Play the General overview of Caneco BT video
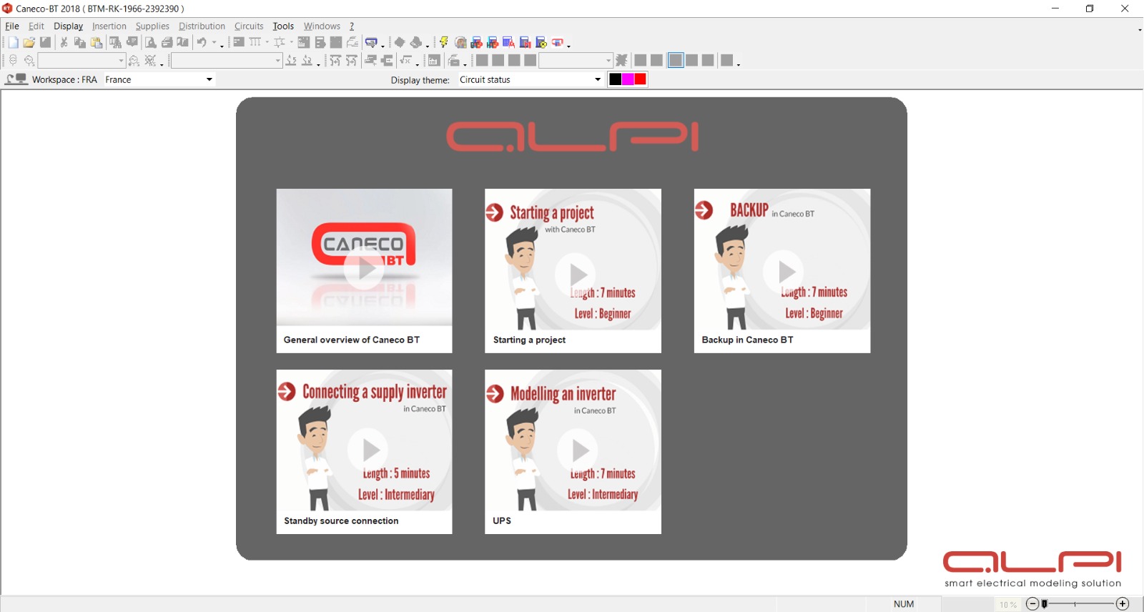1144x612 pixels. point(365,270)
